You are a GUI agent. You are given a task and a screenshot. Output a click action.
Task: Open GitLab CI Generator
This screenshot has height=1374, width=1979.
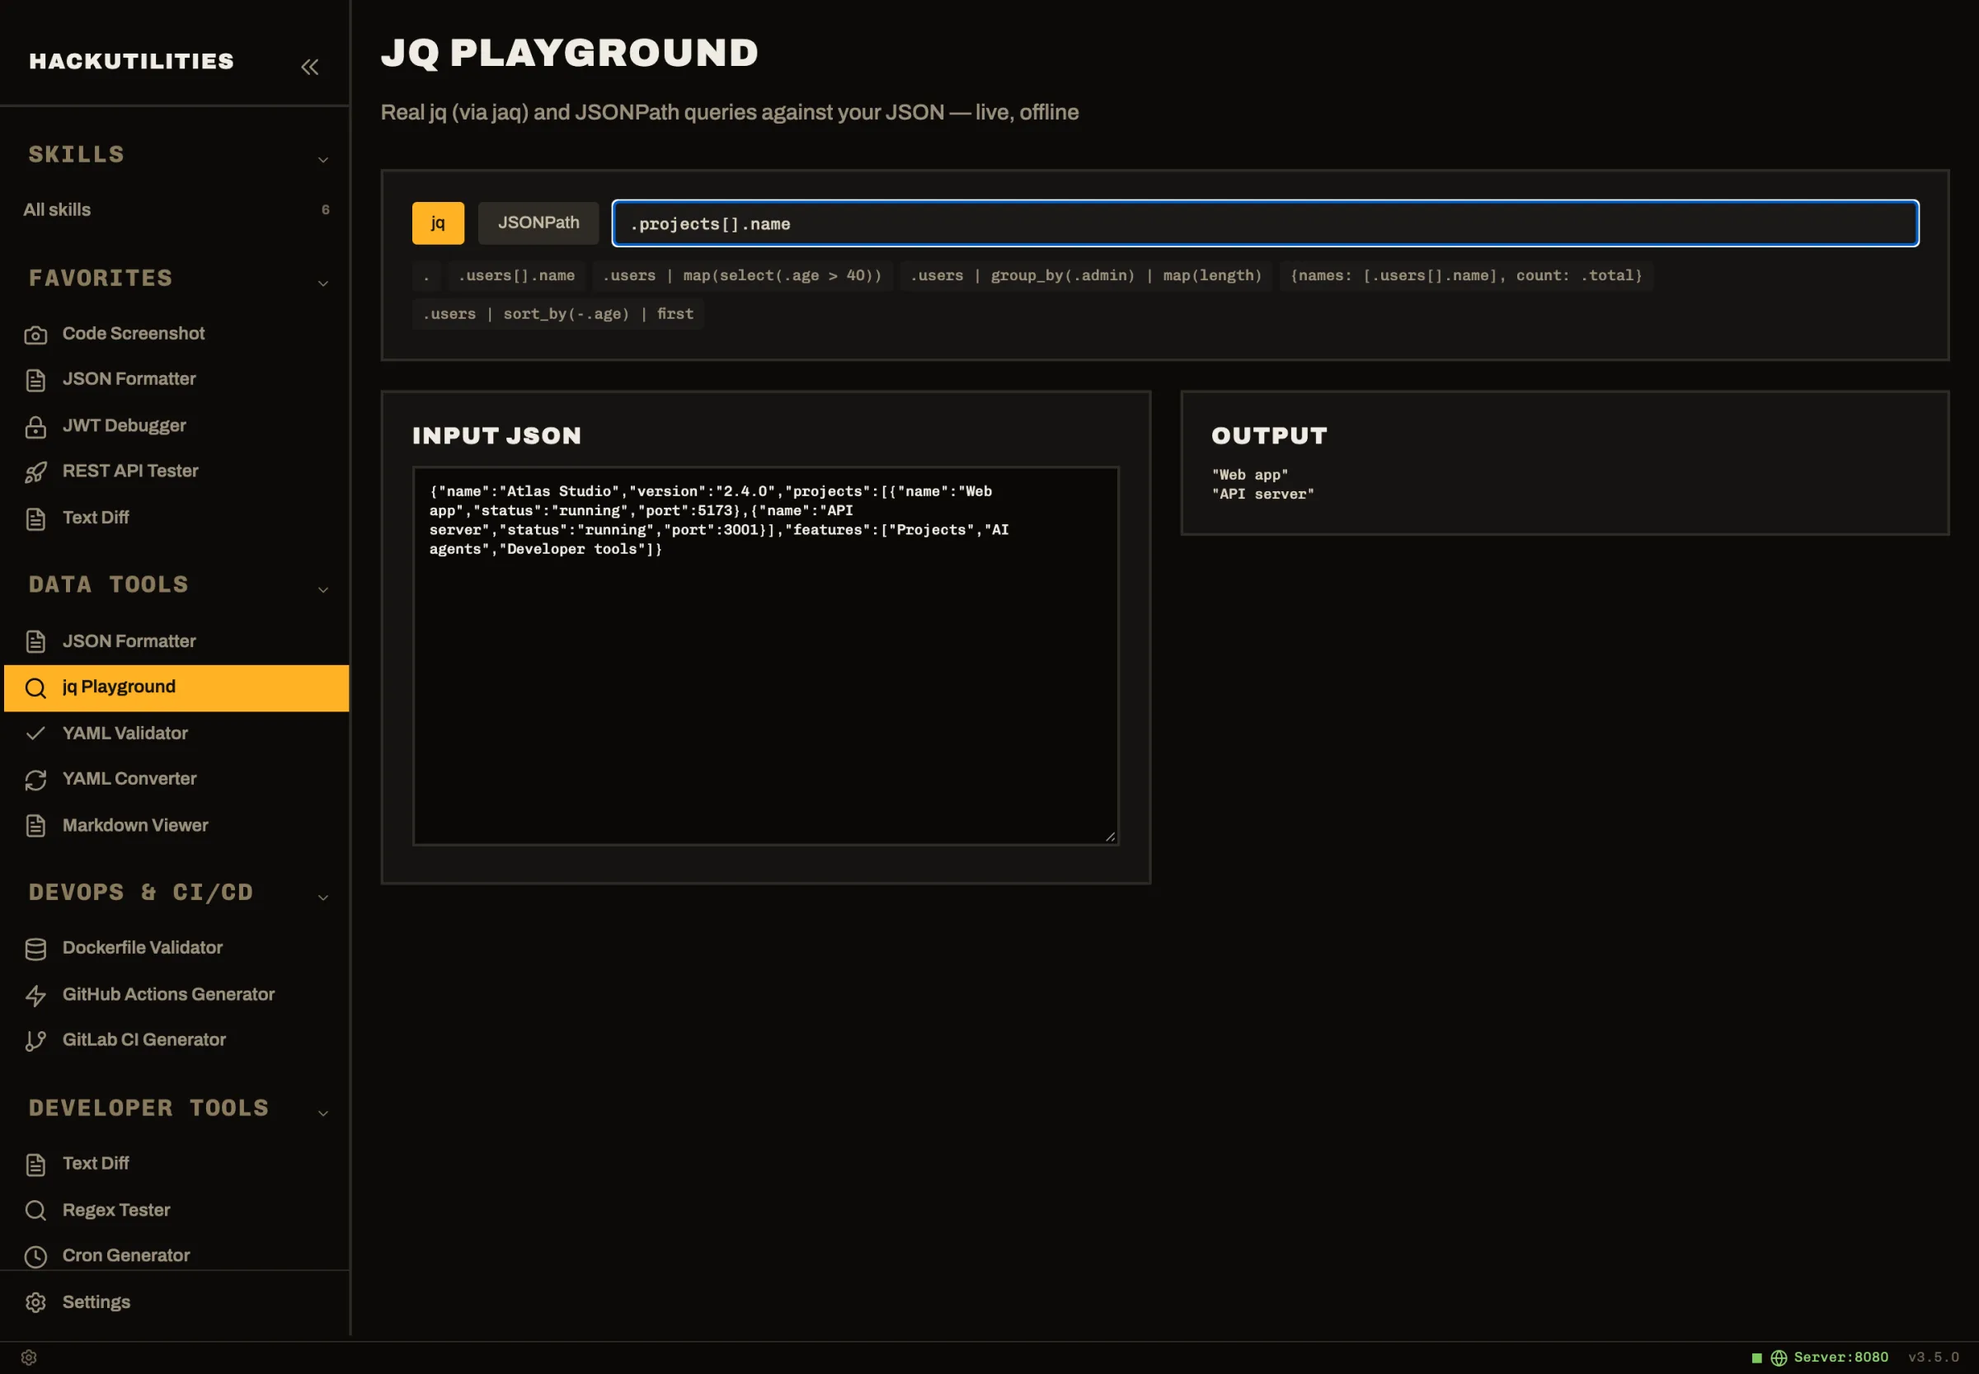(176, 1039)
